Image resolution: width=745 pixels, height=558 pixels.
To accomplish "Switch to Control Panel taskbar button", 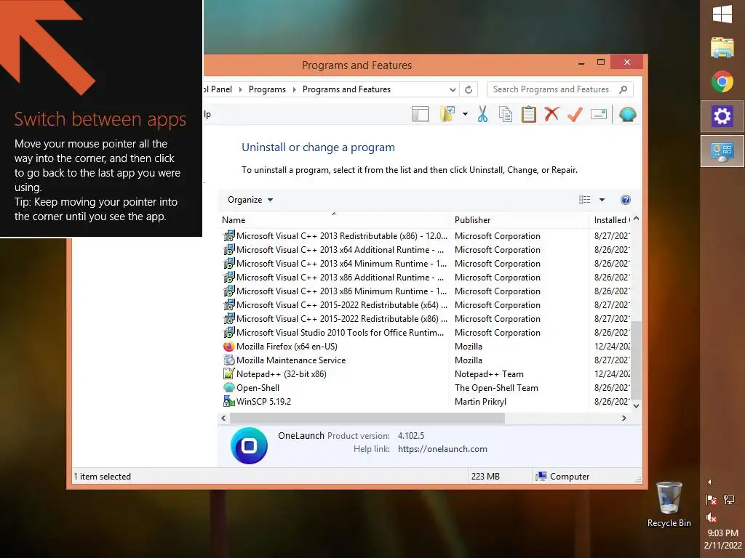I will [x=722, y=151].
